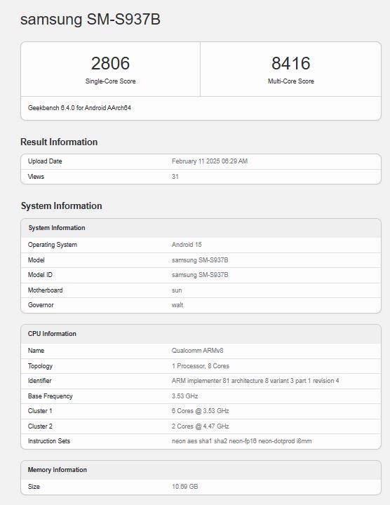The width and height of the screenshot is (390, 505).
Task: Select the memory size 10.69 GB
Action: 185,486
